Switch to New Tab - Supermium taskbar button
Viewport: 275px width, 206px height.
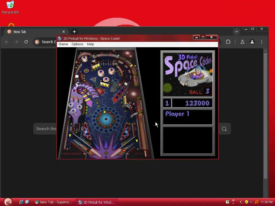pos(54,202)
